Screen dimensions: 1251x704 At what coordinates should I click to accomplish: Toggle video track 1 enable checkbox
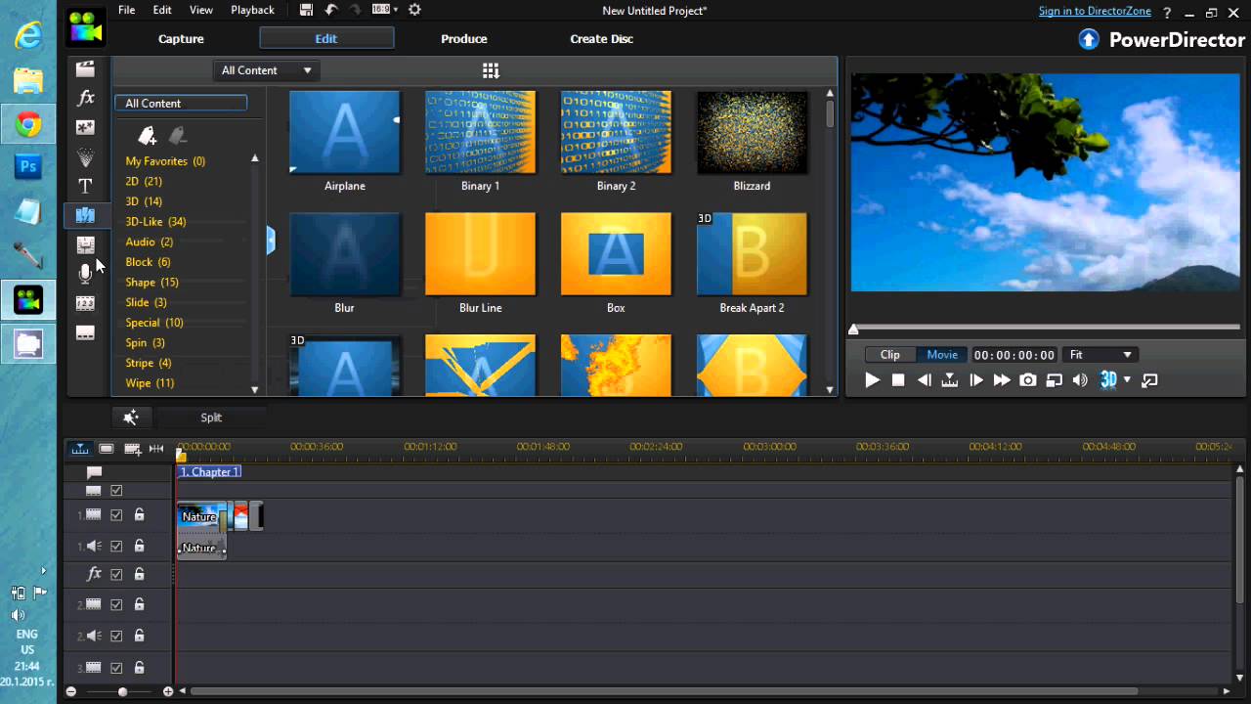coord(116,515)
